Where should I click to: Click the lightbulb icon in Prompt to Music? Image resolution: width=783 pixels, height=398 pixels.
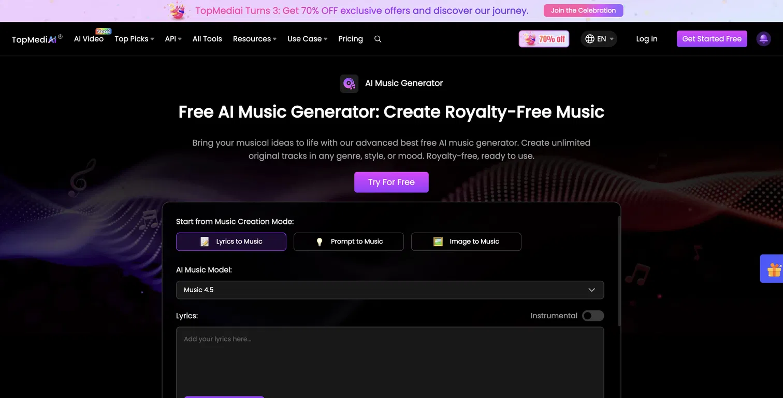tap(320, 241)
